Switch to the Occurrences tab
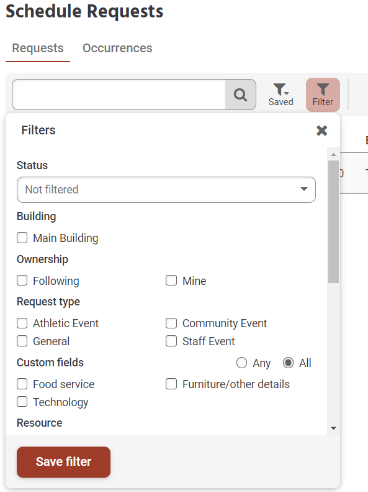 tap(117, 48)
